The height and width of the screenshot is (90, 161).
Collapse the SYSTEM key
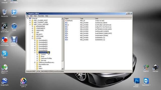(x=32, y=38)
